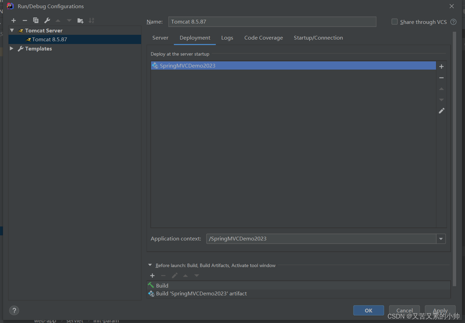465x323 pixels.
Task: Remove the selected Before launch task
Action: (x=163, y=276)
